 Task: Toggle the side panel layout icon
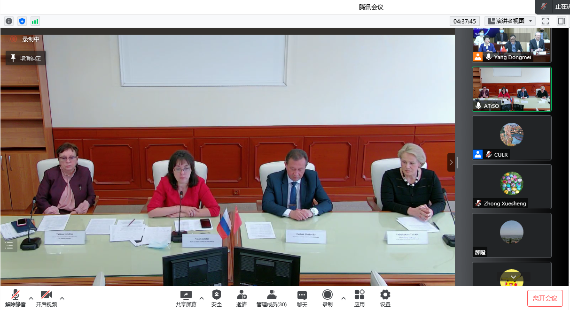[x=561, y=21]
